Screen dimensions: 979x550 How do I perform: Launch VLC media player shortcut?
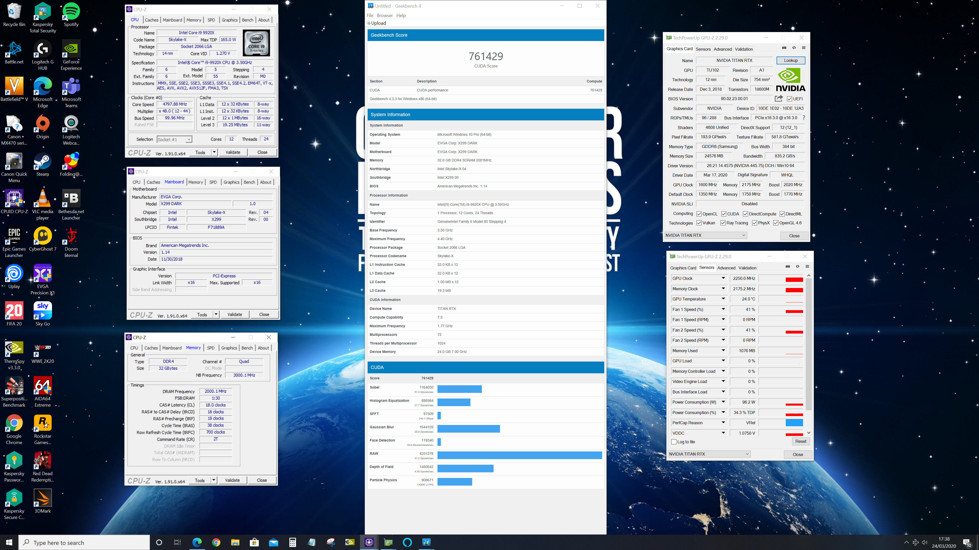tap(43, 205)
